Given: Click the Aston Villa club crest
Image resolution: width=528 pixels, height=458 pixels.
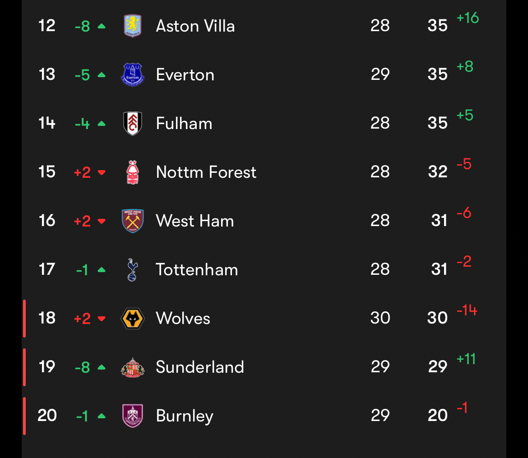Looking at the screenshot, I should pos(133,26).
